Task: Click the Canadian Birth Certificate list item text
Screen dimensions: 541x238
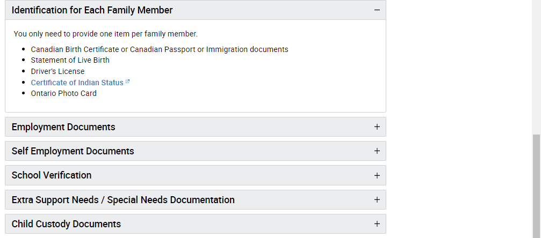Action: pyautogui.click(x=160, y=49)
